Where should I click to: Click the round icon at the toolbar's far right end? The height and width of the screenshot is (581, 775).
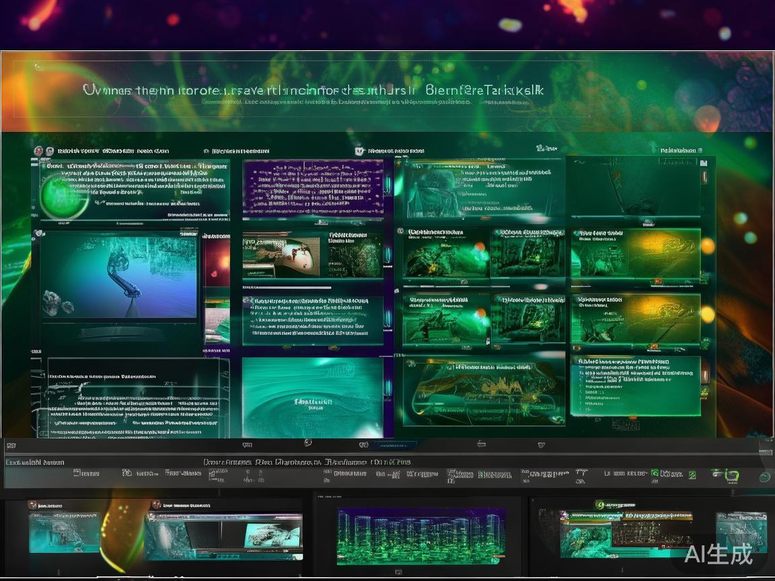pyautogui.click(x=765, y=477)
